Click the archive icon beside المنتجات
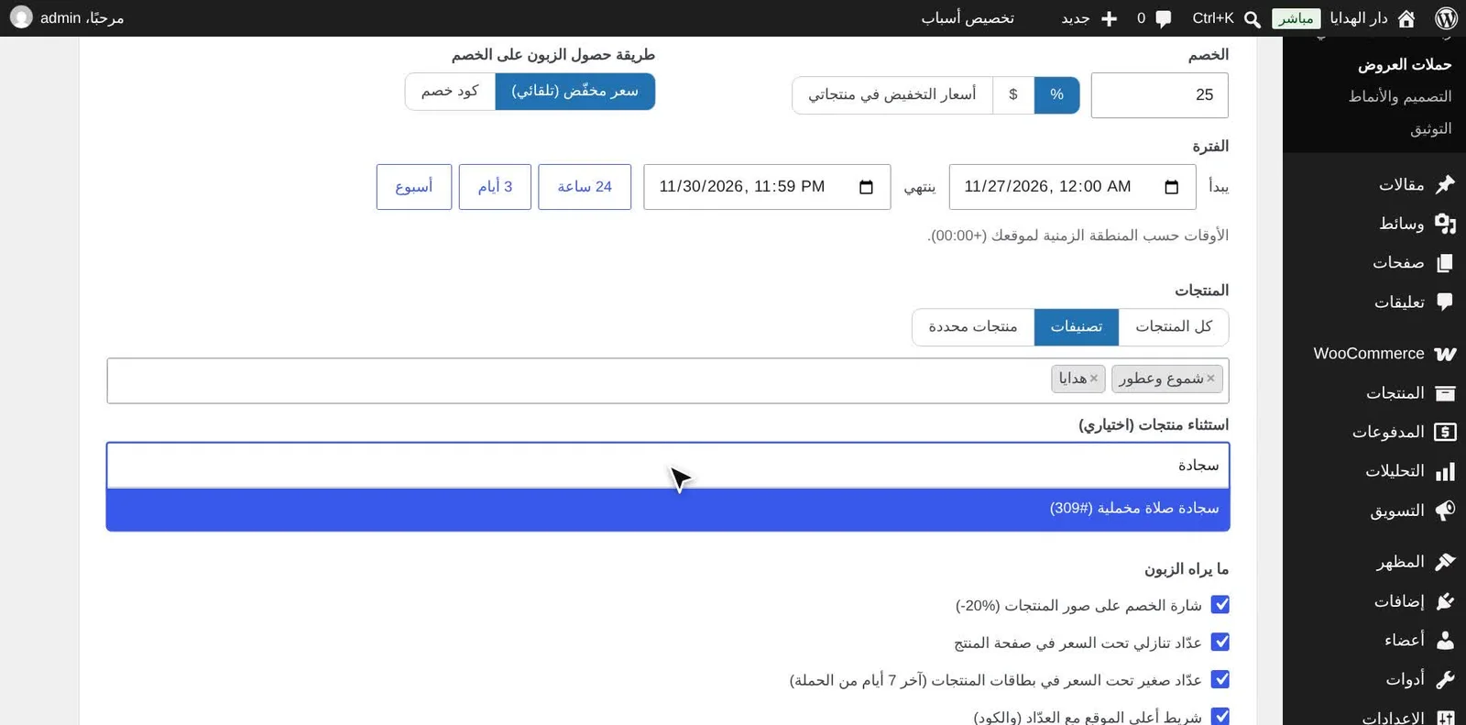 [1445, 393]
